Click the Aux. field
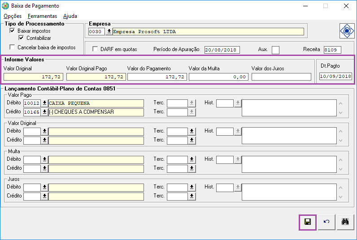357x240 pixels. (275, 50)
